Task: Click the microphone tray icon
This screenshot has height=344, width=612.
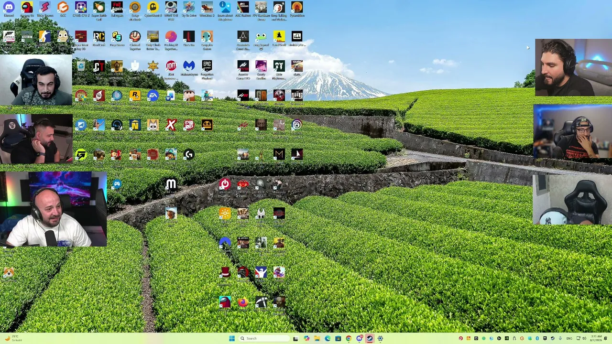Action: point(560,338)
